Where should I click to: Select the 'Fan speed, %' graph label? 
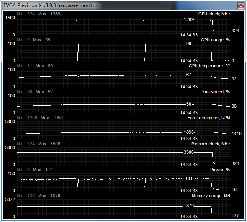coord(216,92)
